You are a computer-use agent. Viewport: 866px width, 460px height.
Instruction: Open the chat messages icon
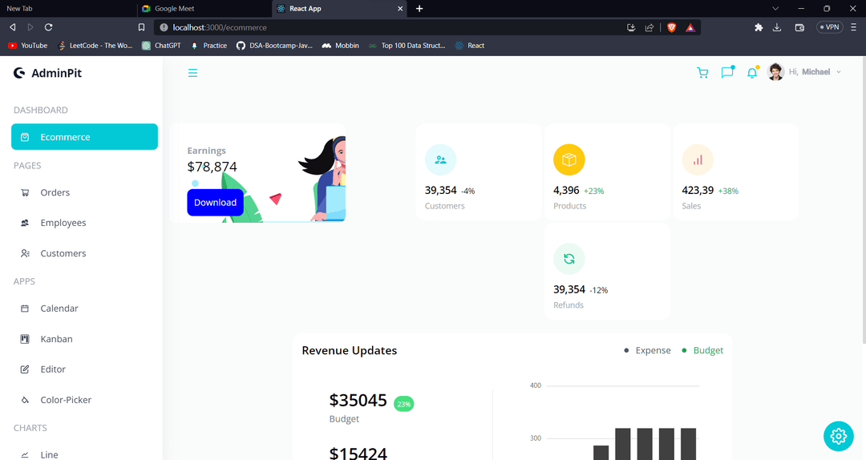click(x=727, y=72)
